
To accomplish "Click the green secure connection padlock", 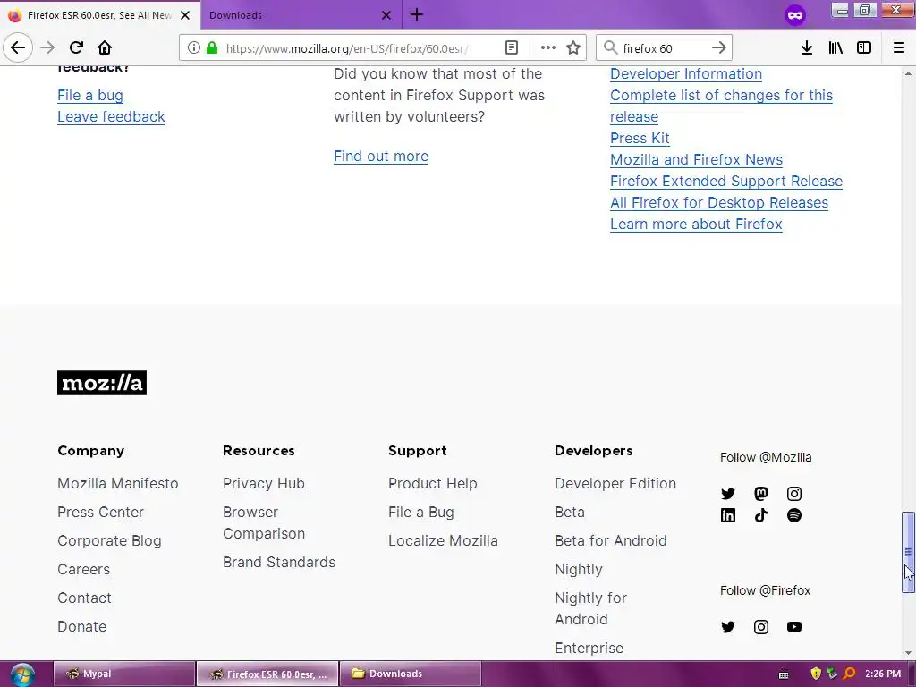I will (x=212, y=48).
